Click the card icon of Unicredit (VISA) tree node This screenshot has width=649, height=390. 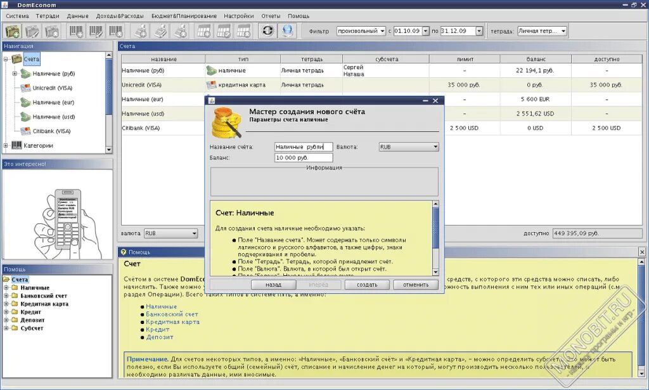pyautogui.click(x=25, y=88)
